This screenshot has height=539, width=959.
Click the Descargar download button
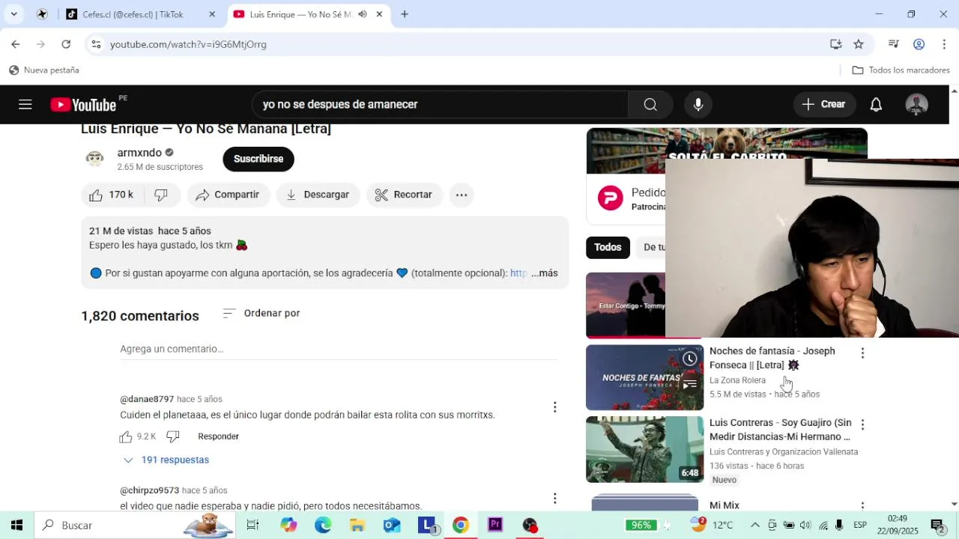[318, 195]
